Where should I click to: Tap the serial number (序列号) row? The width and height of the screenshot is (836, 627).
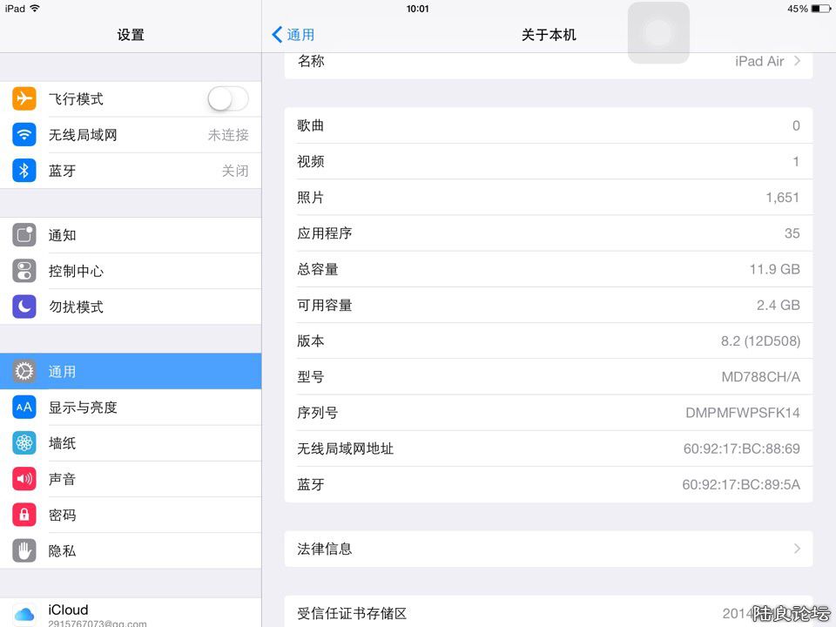coord(549,413)
